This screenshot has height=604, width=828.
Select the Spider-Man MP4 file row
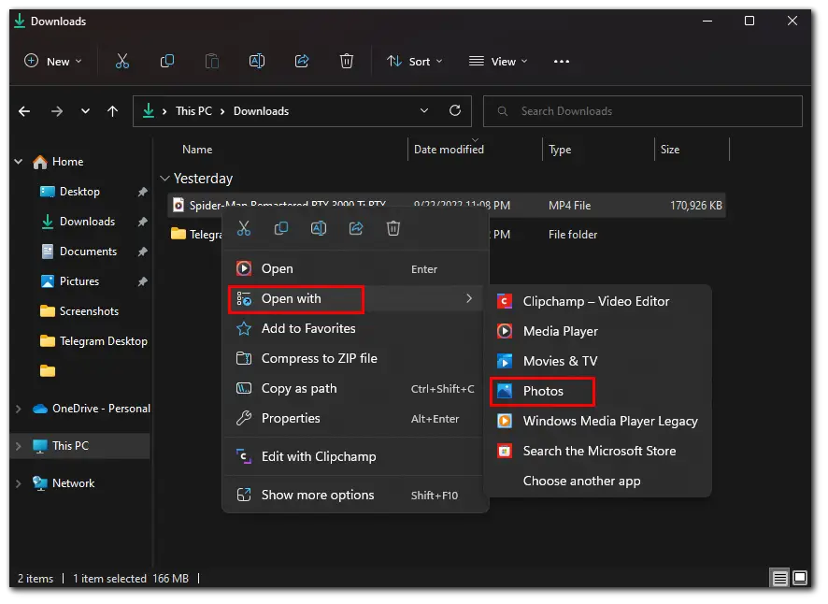click(x=446, y=205)
